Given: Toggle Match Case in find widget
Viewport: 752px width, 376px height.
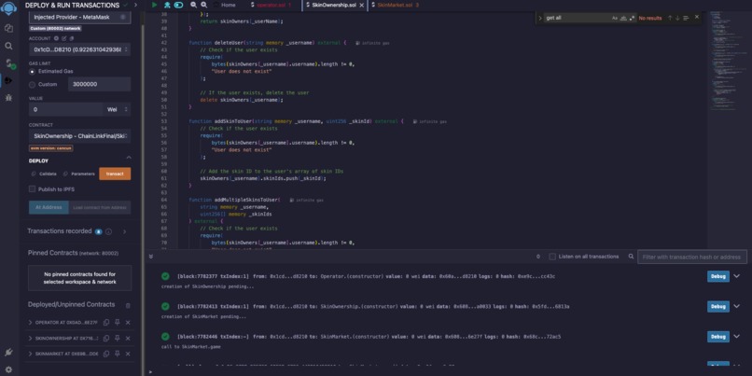Looking at the screenshot, I should coord(615,18).
